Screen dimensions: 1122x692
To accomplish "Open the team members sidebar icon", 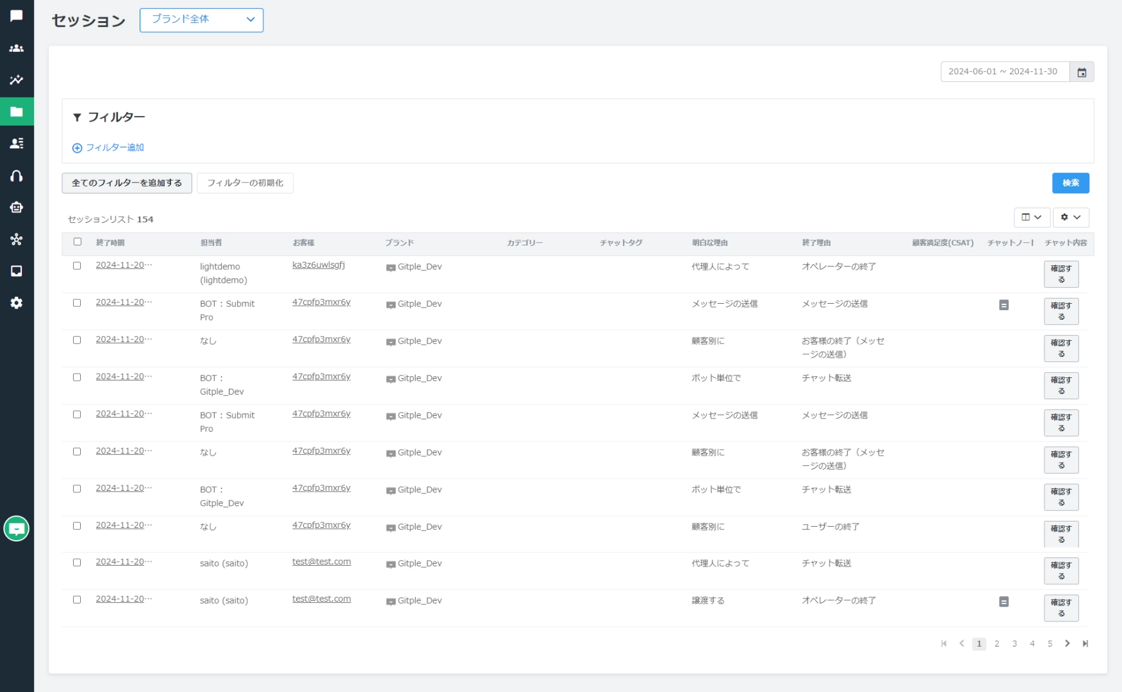I will point(17,49).
